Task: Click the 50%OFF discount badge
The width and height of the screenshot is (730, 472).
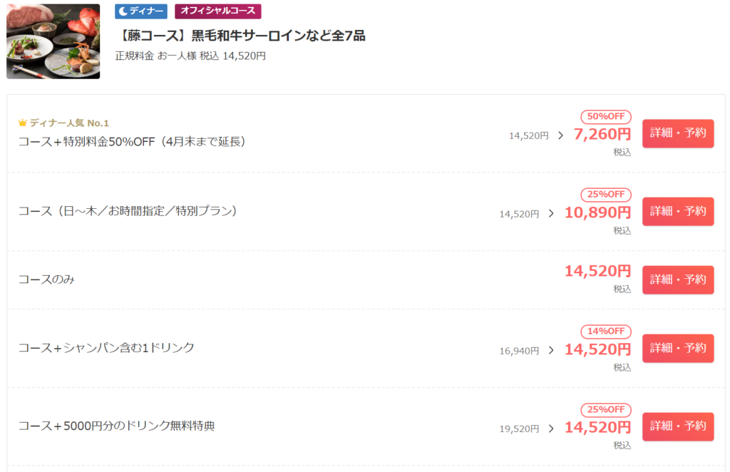Action: (x=605, y=117)
